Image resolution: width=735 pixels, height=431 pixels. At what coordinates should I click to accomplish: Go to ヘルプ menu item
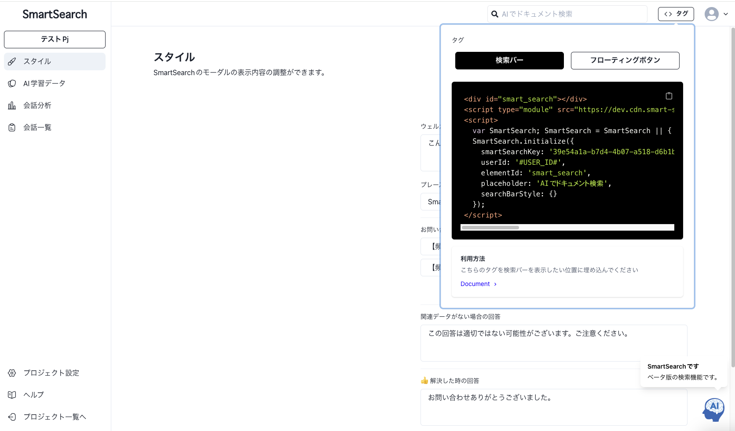[x=55, y=395]
